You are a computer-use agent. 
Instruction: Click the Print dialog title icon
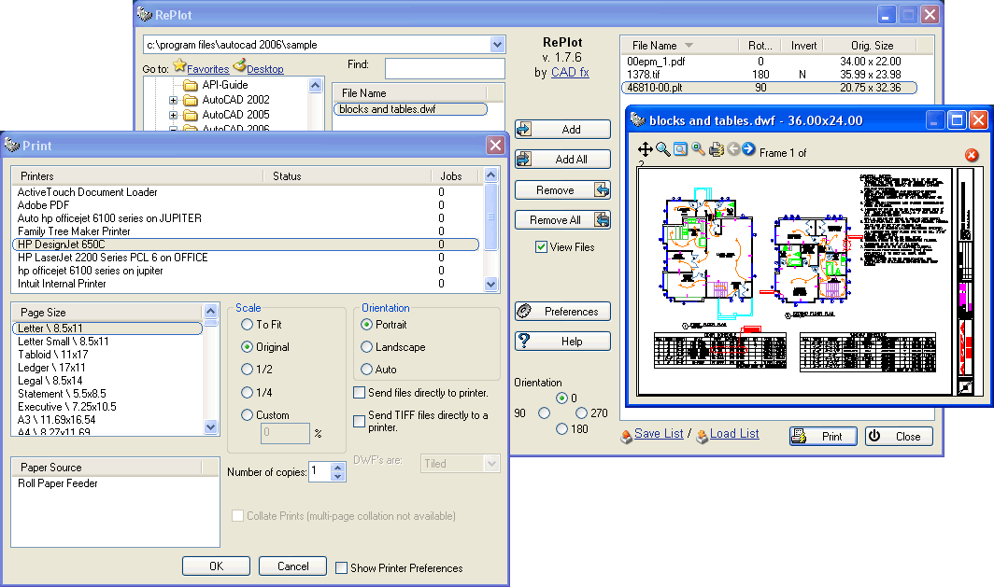point(11,145)
